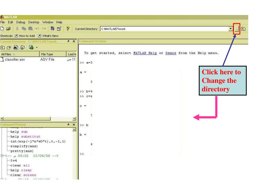This screenshot has height=192, width=257.
Task: Expand the Current Directory path dropdown
Action: click(x=231, y=29)
